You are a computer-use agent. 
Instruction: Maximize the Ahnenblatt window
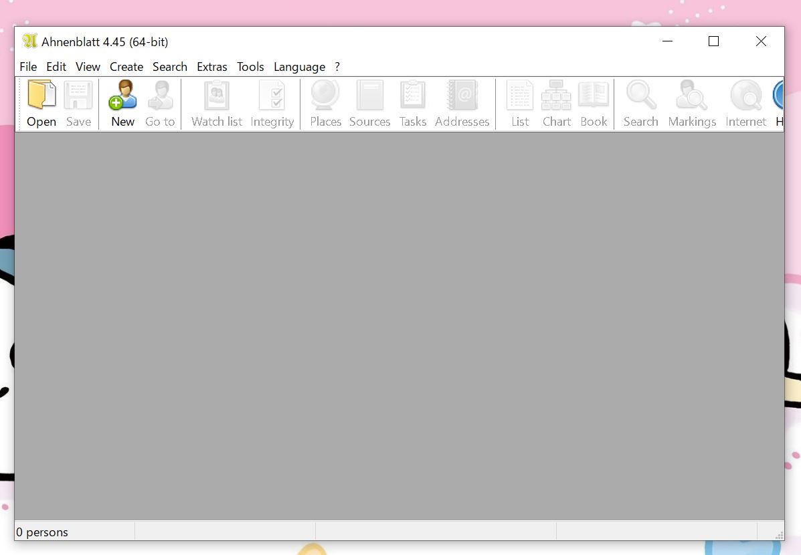[x=713, y=41]
